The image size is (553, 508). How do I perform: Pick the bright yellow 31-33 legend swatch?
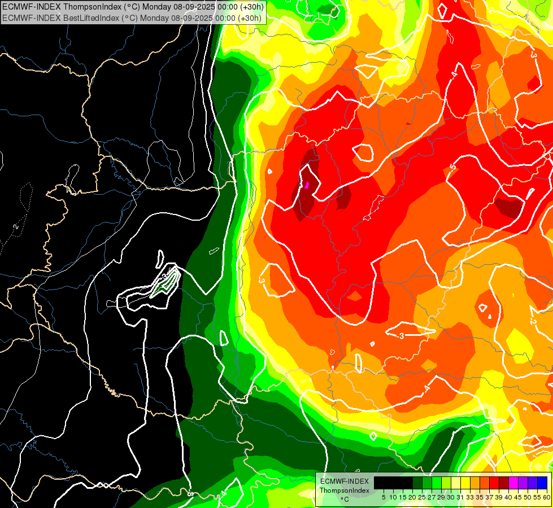coord(465,483)
